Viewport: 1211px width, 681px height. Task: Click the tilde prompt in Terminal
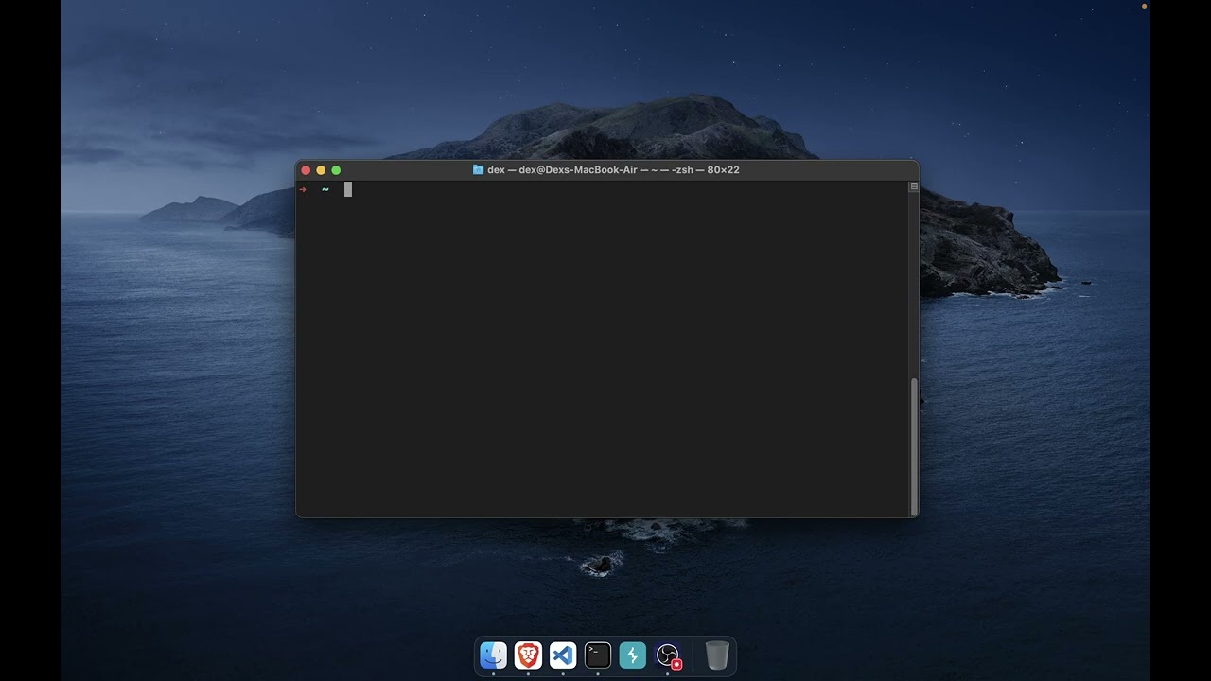[325, 189]
